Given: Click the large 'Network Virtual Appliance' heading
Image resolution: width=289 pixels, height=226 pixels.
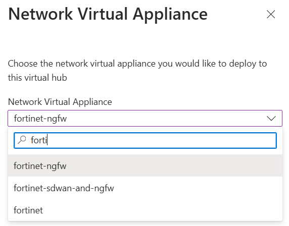Looking at the screenshot, I should coord(108,14).
